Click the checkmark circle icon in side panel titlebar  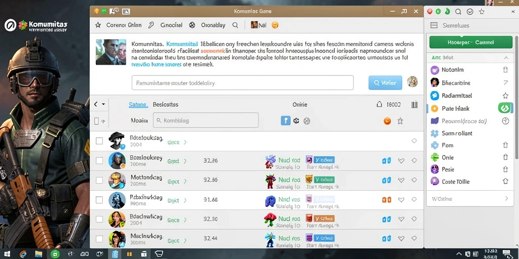pyautogui.click(x=470, y=12)
